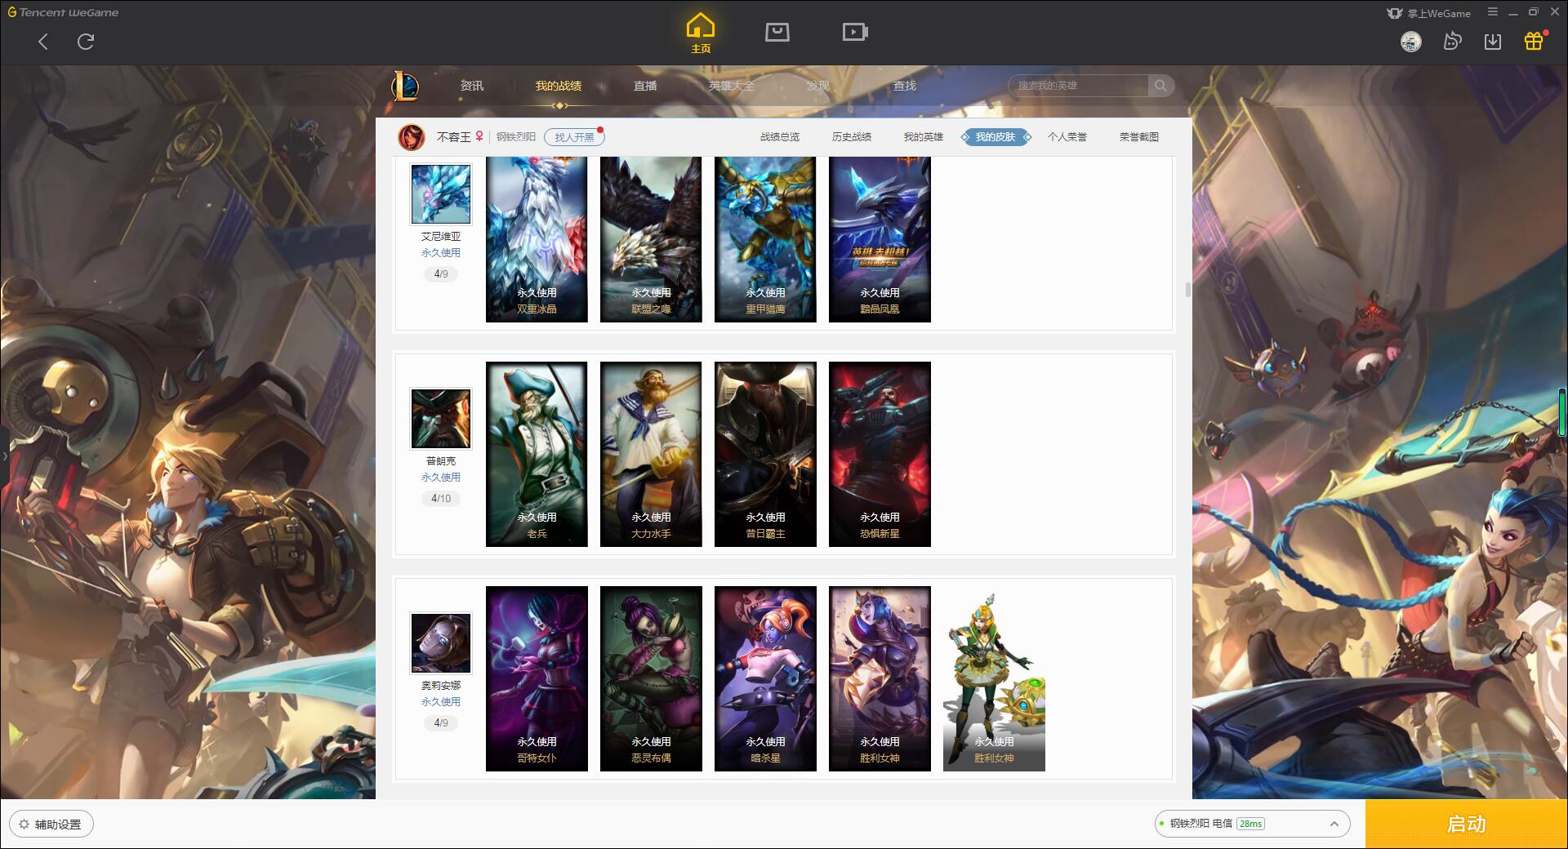Switch to the 直播 tab
Viewport: 1568px width, 849px height.
(x=645, y=86)
